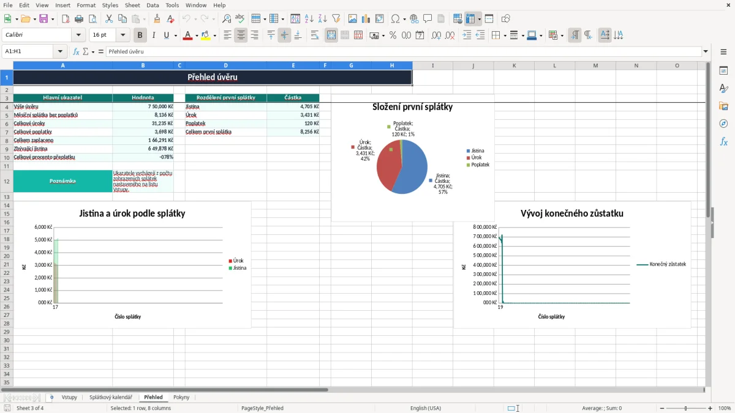Open the Gallery sidebar panel
735x413 pixels.
(x=723, y=106)
